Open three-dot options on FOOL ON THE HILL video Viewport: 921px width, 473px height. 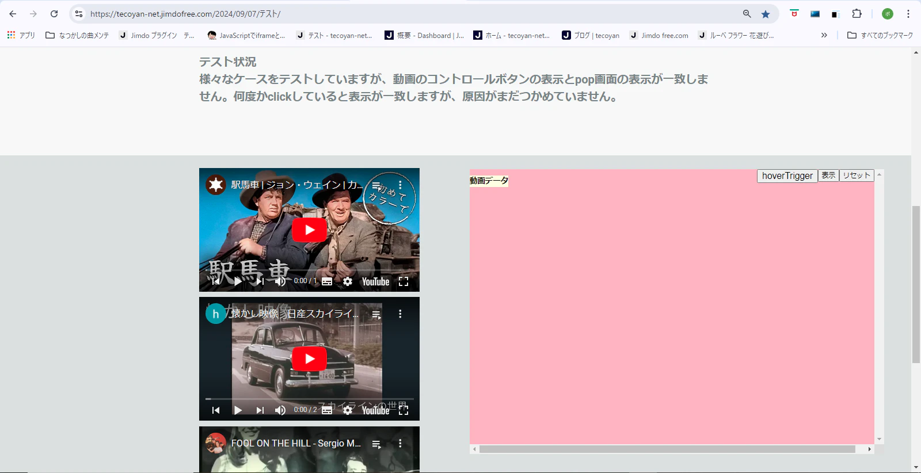[x=400, y=444]
